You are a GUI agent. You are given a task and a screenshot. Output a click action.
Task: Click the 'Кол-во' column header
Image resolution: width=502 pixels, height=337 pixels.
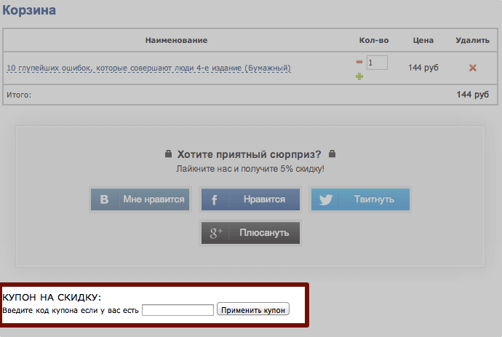[374, 40]
